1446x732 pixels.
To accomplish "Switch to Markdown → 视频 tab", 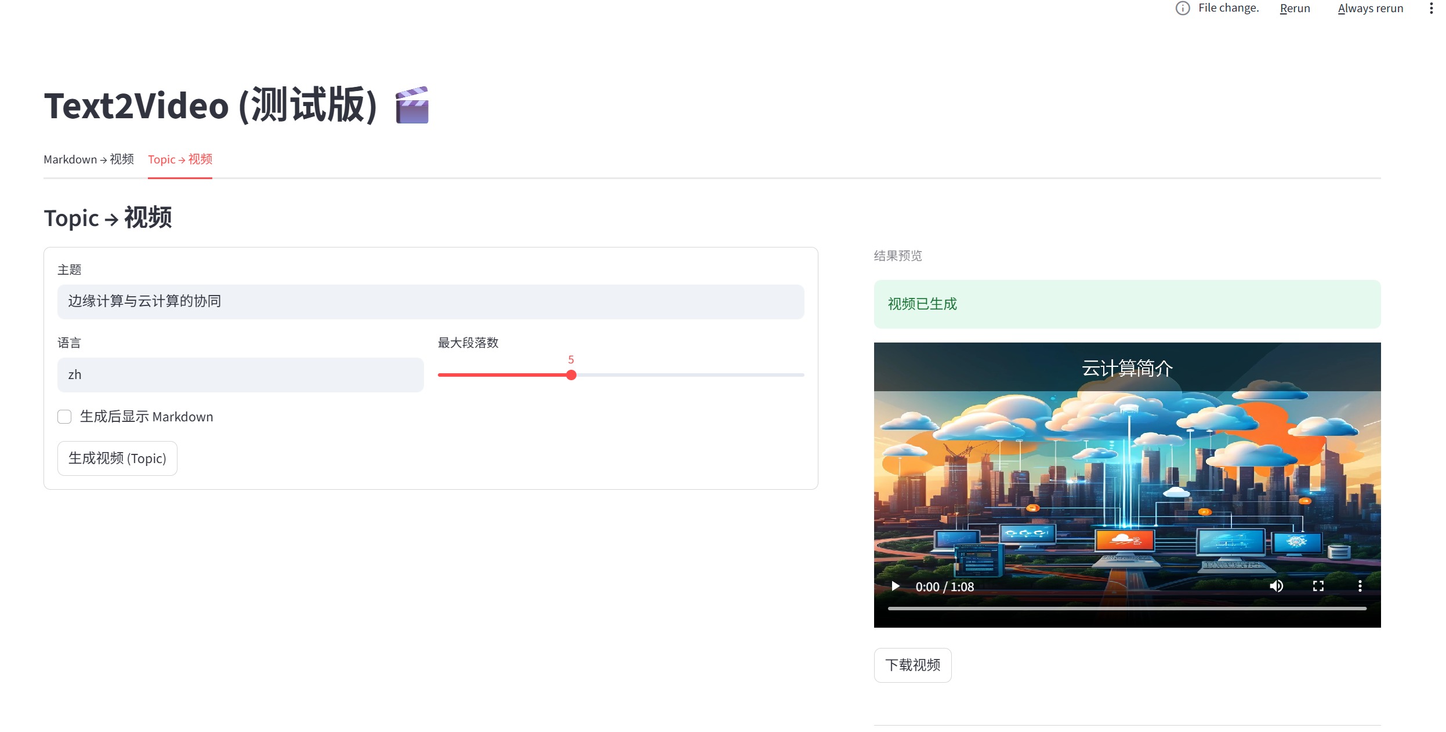I will coord(89,159).
